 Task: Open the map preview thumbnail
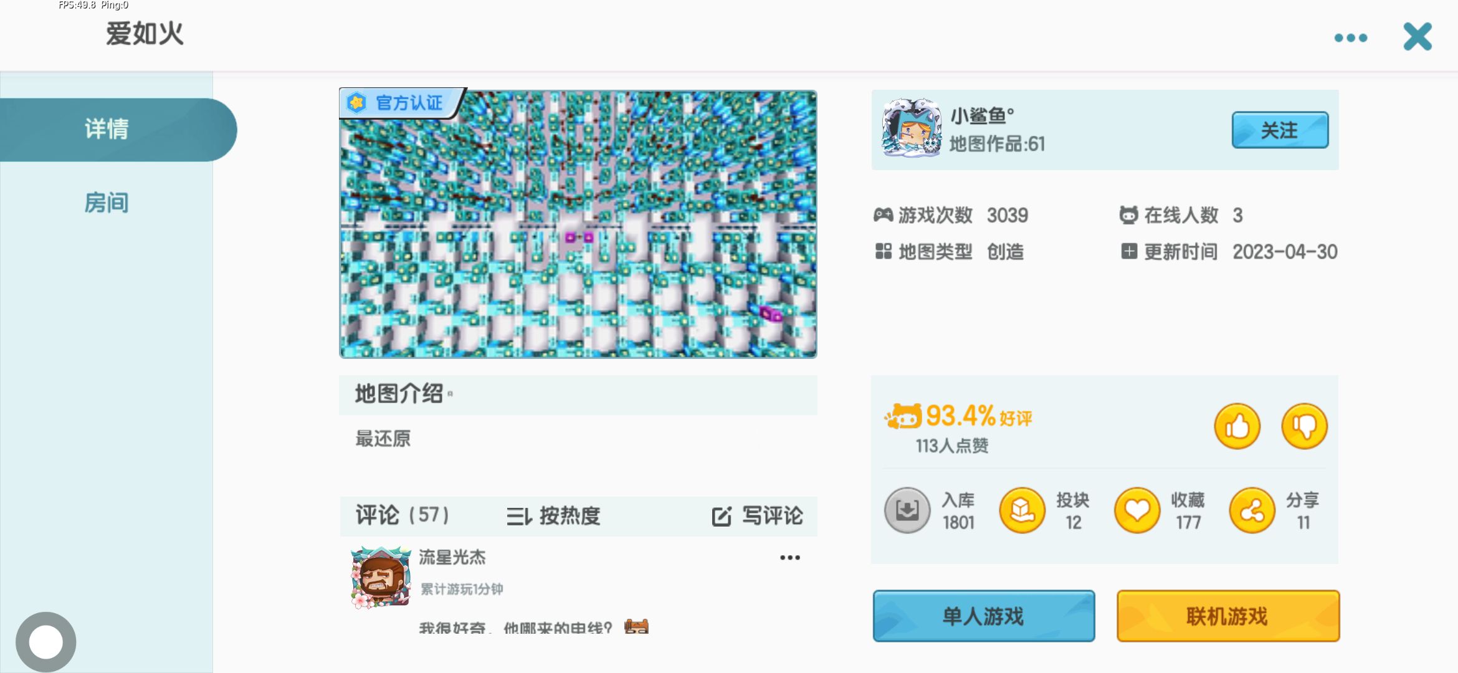click(x=578, y=224)
